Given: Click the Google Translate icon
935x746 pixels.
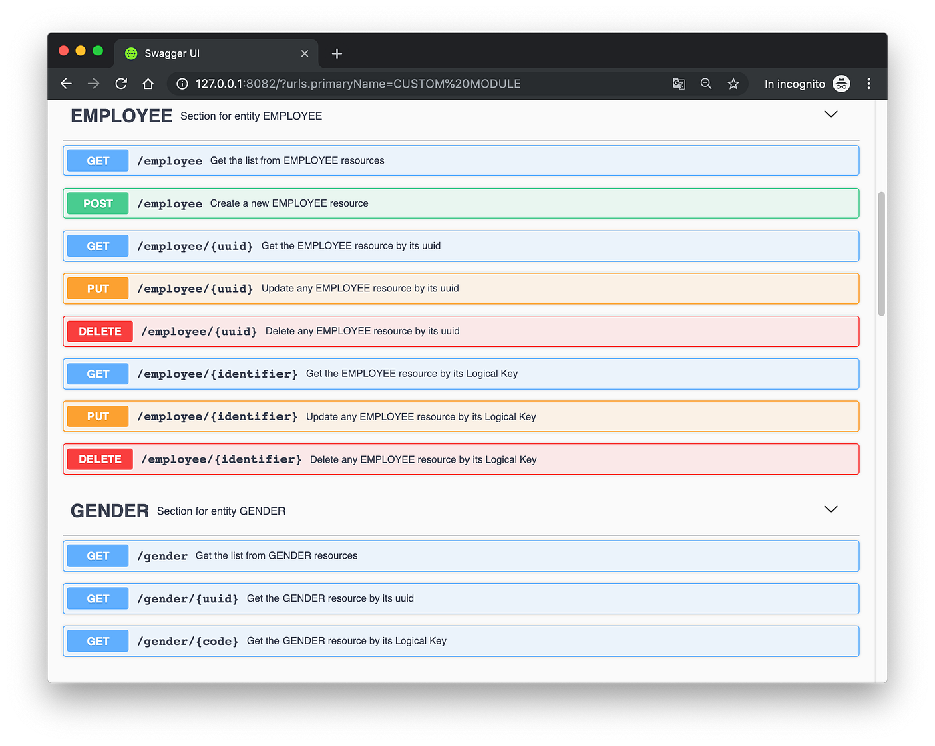Looking at the screenshot, I should point(679,83).
